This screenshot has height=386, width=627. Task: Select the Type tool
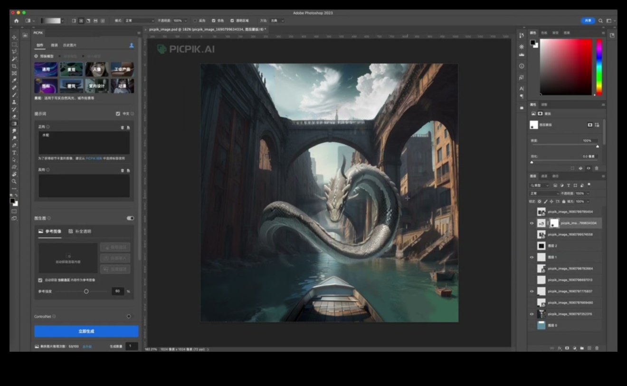[14, 153]
